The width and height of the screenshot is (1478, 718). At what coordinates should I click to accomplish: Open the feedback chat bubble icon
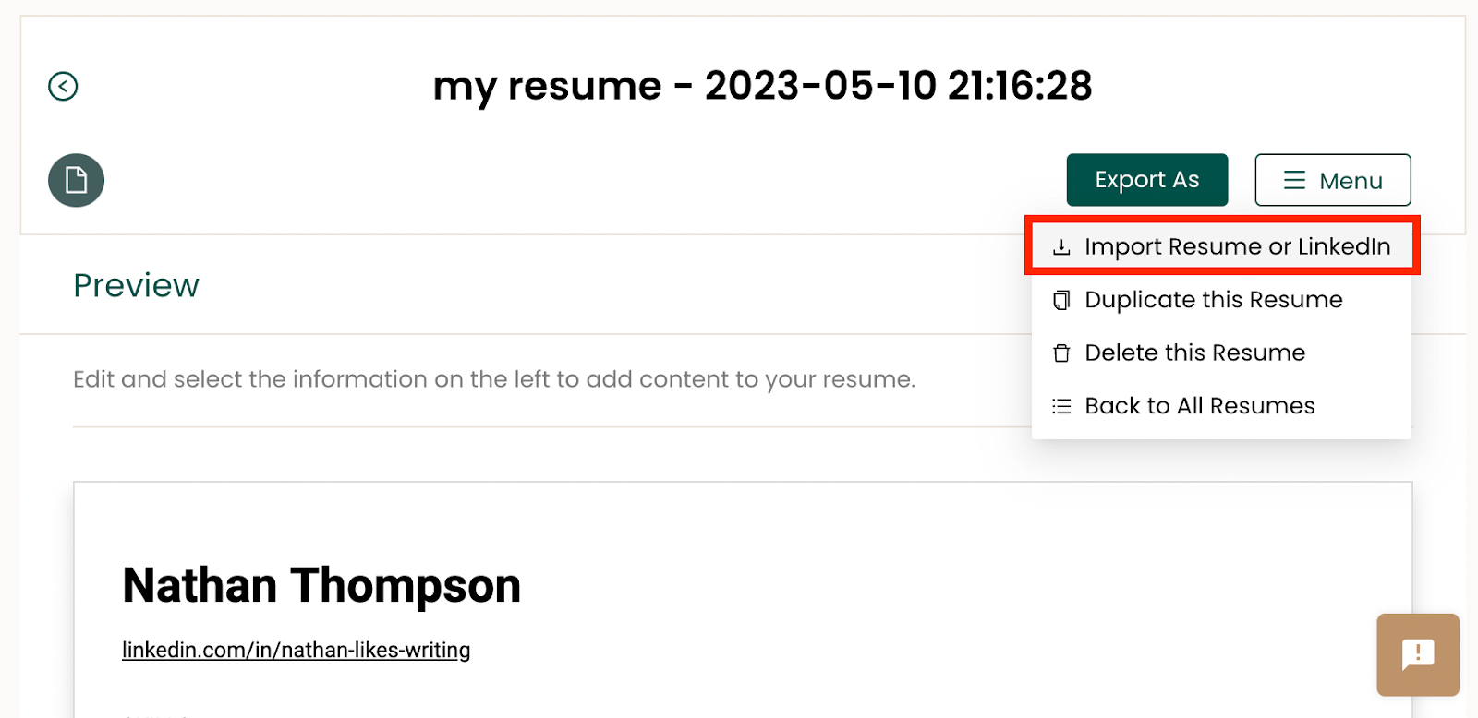(1416, 655)
